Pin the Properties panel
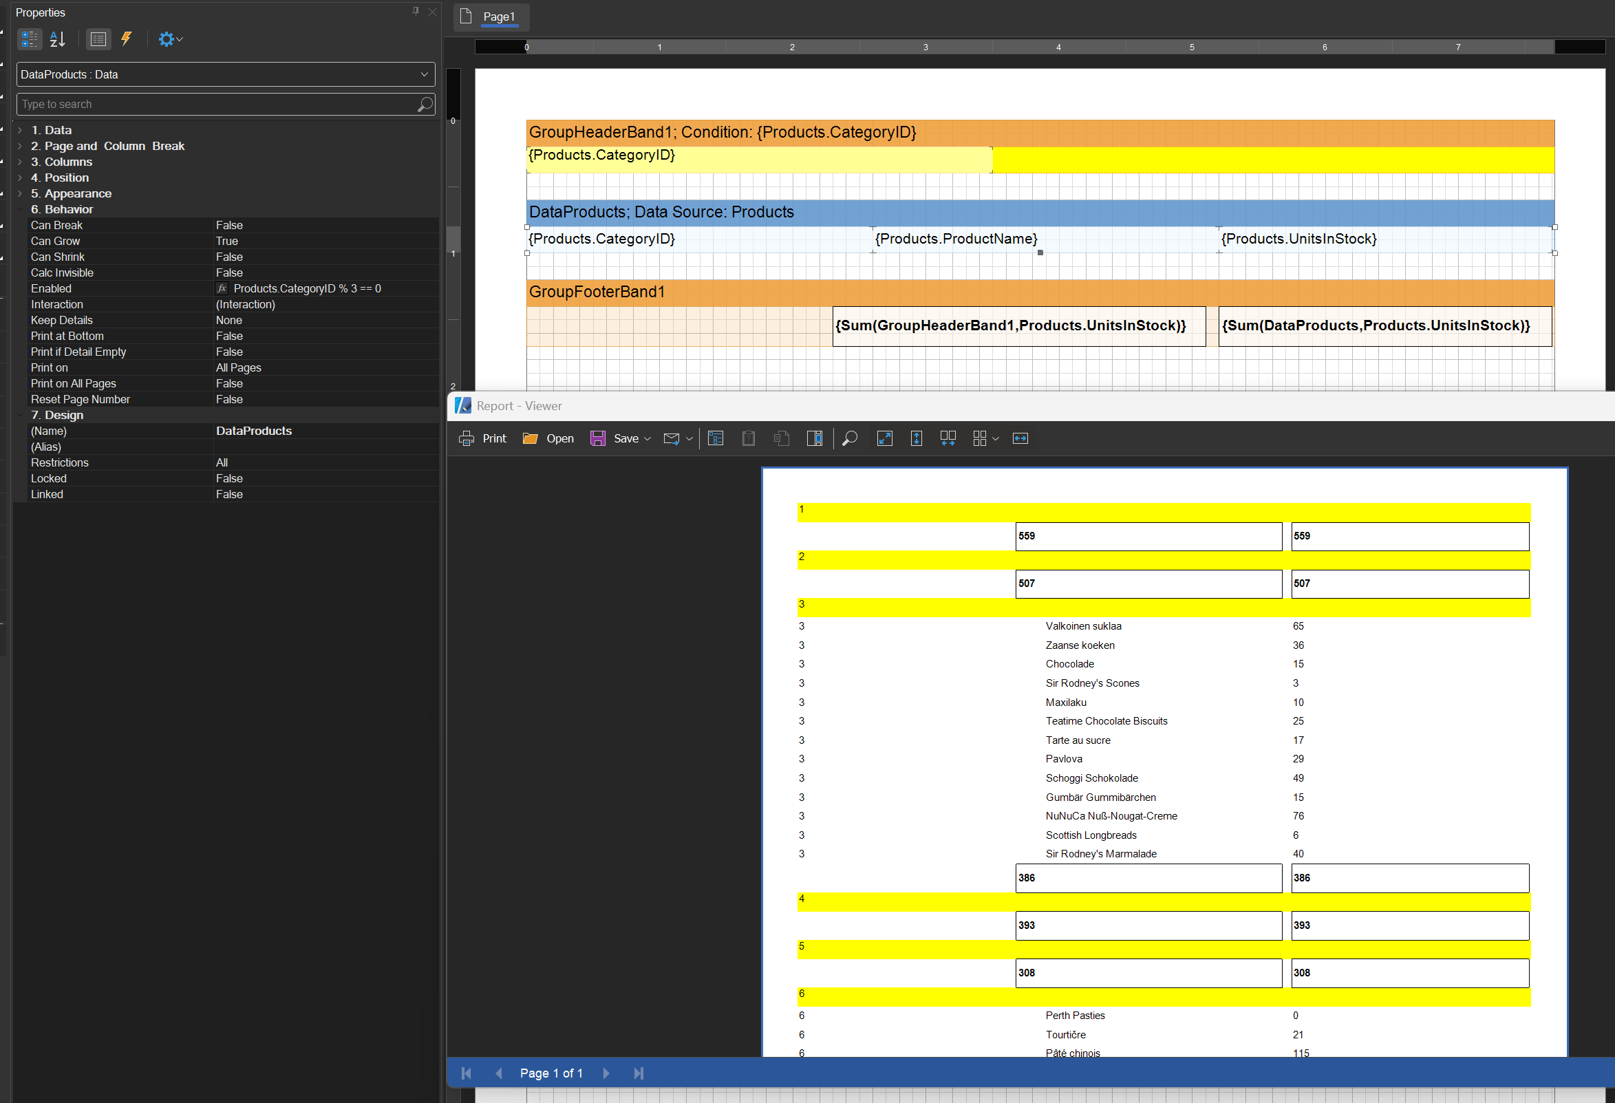Image resolution: width=1615 pixels, height=1103 pixels. coord(416,11)
